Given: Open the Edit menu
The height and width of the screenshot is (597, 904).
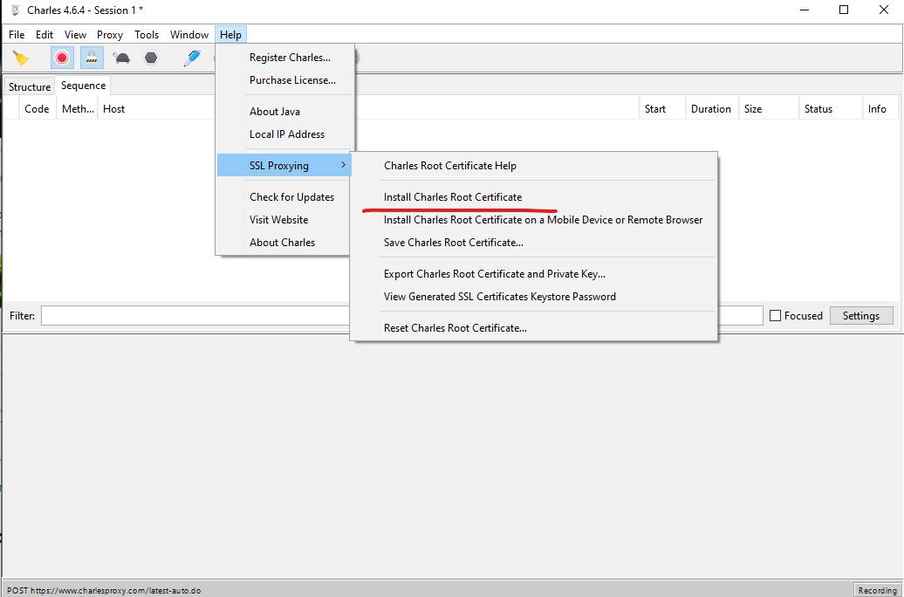Looking at the screenshot, I should coord(45,35).
